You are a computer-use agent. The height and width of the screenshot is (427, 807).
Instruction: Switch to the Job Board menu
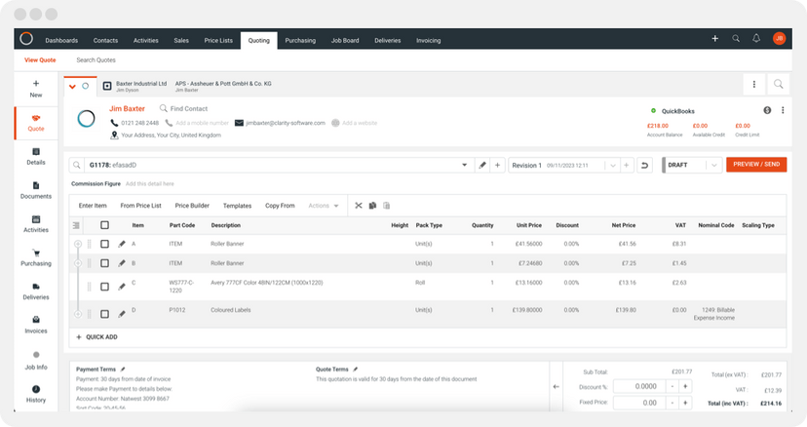click(x=344, y=40)
